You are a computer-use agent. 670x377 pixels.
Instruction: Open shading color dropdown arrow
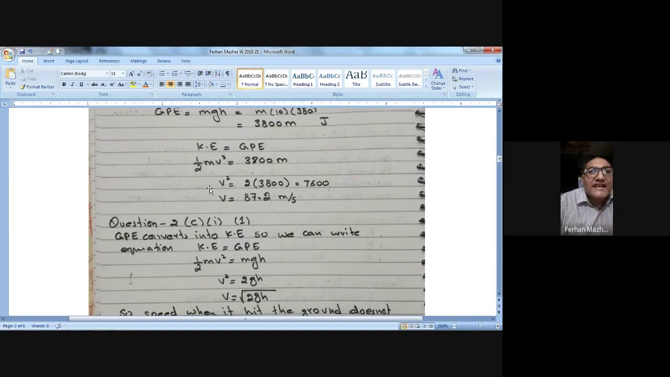[216, 84]
